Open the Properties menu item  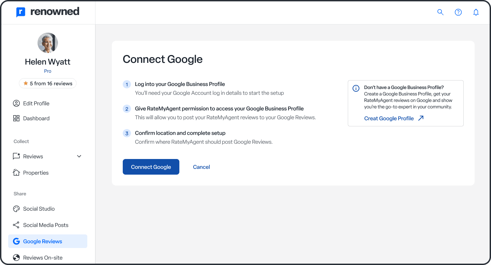[48, 173]
